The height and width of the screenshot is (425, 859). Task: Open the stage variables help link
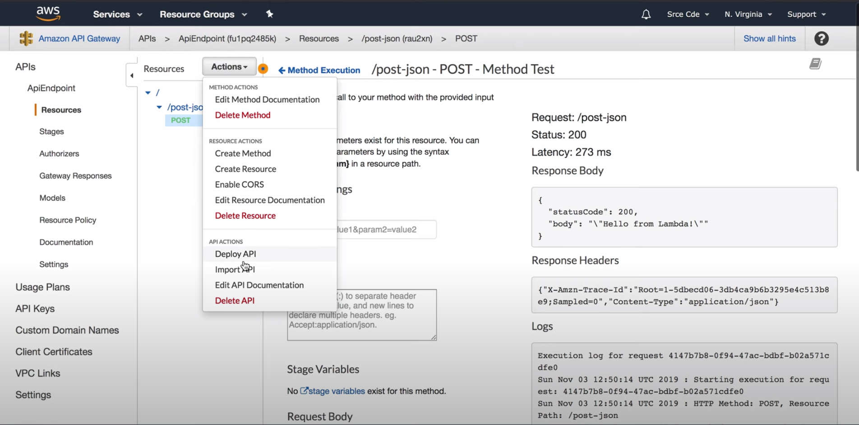(x=333, y=391)
